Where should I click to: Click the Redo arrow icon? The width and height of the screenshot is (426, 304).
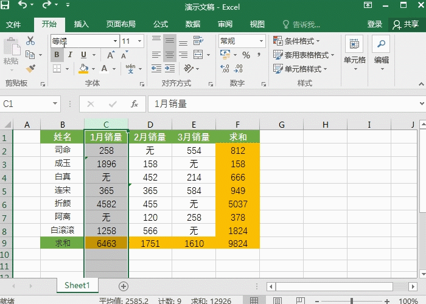point(46,5)
